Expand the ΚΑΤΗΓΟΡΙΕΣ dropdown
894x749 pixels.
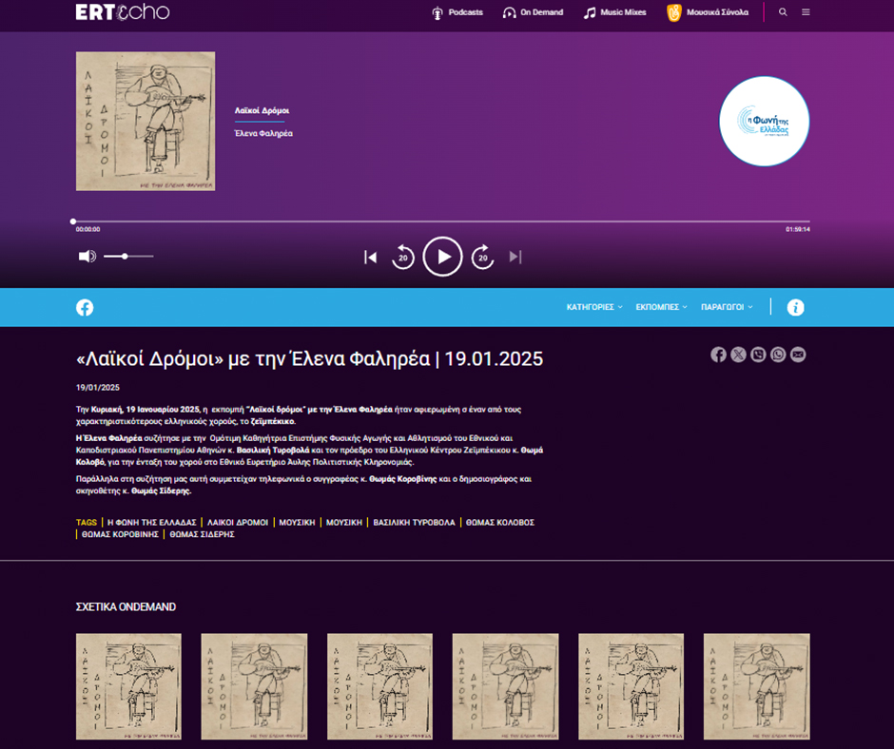(x=594, y=307)
